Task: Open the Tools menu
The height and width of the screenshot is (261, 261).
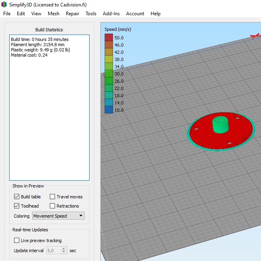Action: click(91, 14)
